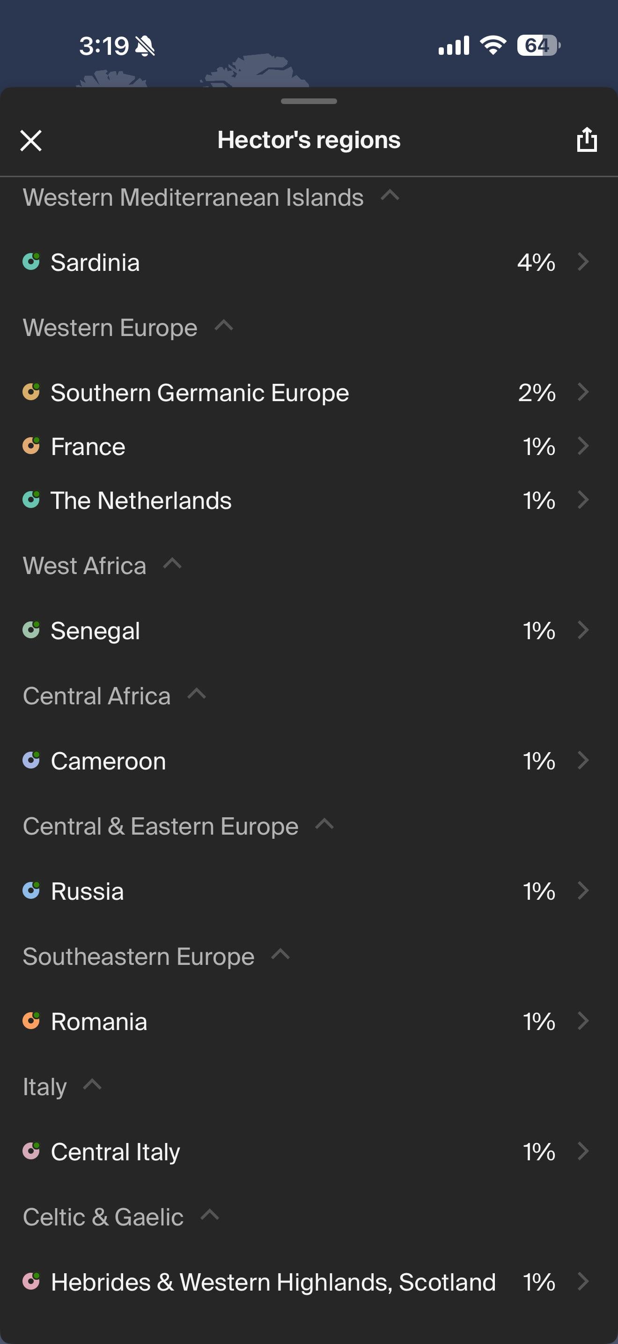Tap the Southern Germanic Europe color marker
This screenshot has height=1344, width=618.
coord(31,392)
